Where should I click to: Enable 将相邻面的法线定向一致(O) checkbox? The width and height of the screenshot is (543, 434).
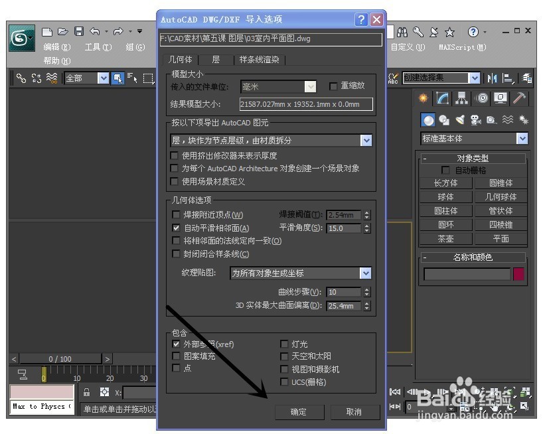click(176, 240)
